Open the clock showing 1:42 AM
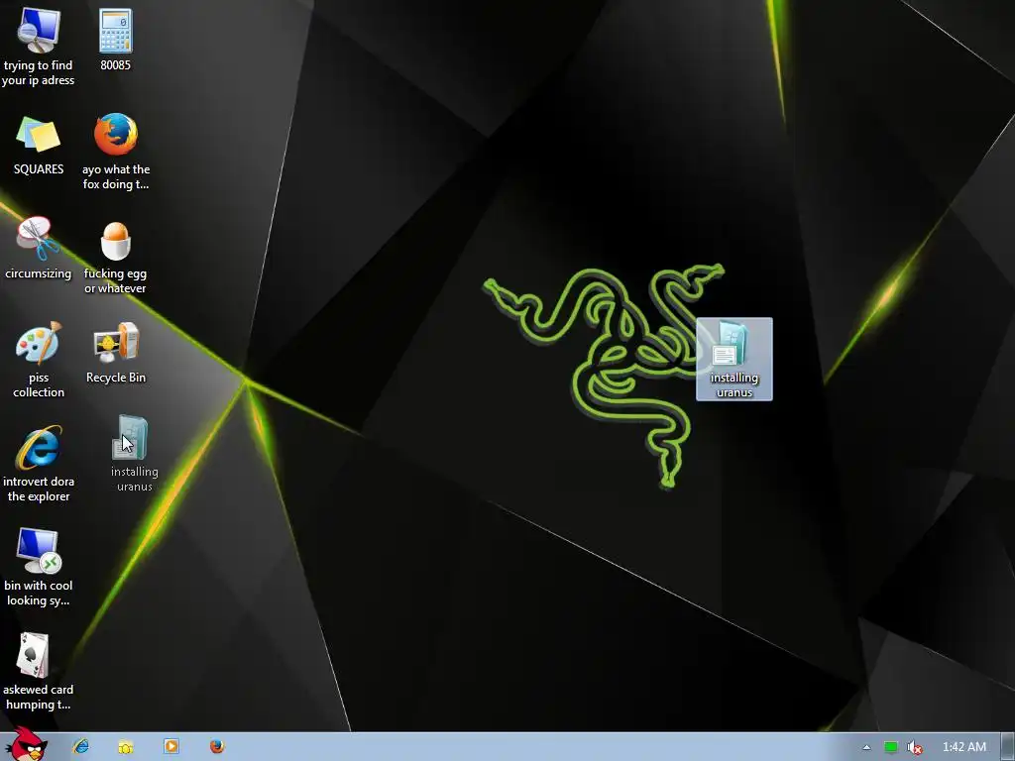This screenshot has width=1015, height=761. pyautogui.click(x=963, y=747)
